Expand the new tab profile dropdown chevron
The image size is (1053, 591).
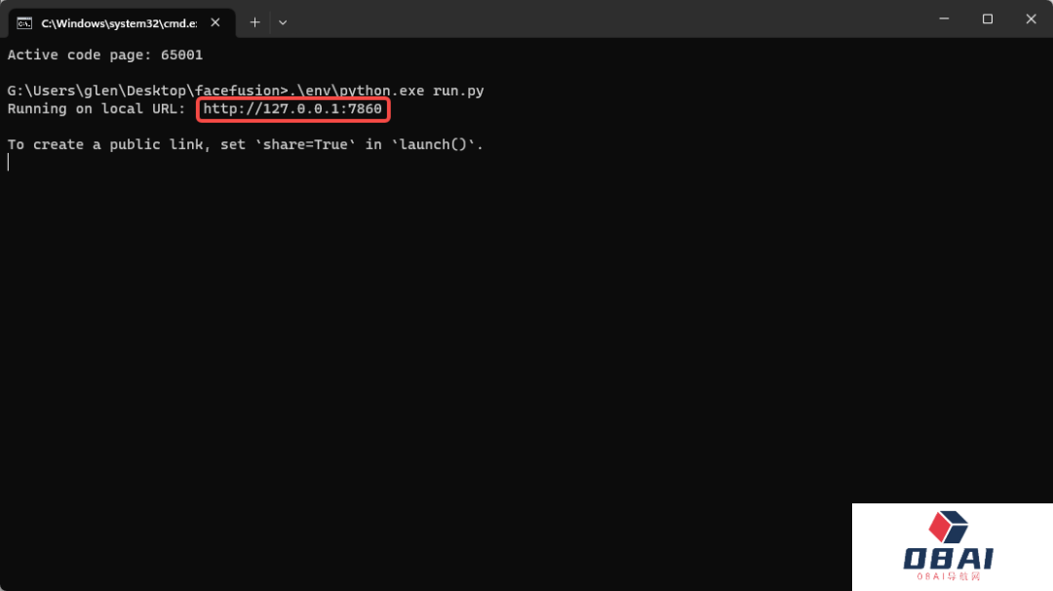pos(283,22)
